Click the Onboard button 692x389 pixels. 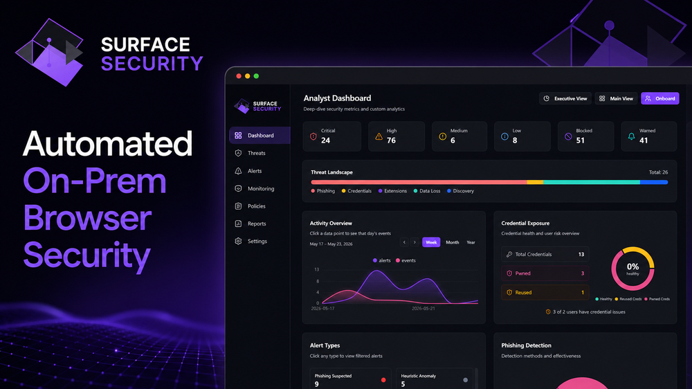[x=659, y=98]
